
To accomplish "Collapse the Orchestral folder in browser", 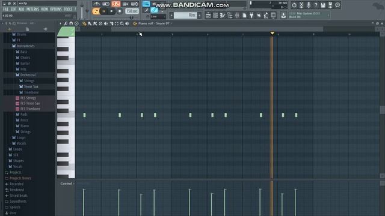I will tap(28, 74).
